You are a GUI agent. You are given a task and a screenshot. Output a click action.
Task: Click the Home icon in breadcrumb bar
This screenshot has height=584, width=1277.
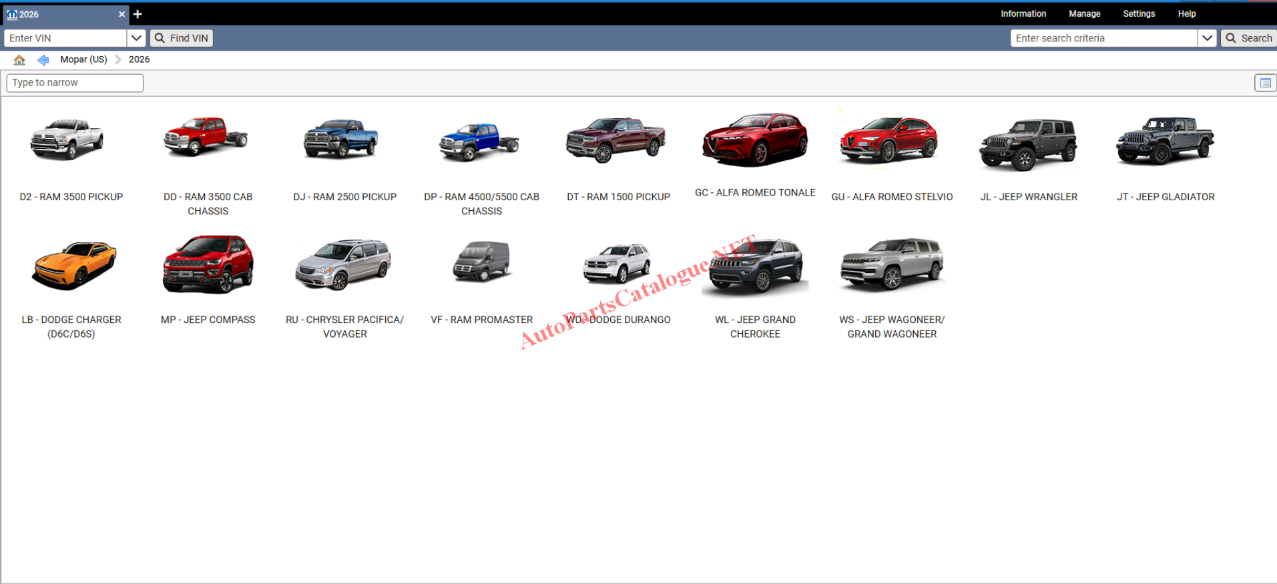click(x=19, y=60)
